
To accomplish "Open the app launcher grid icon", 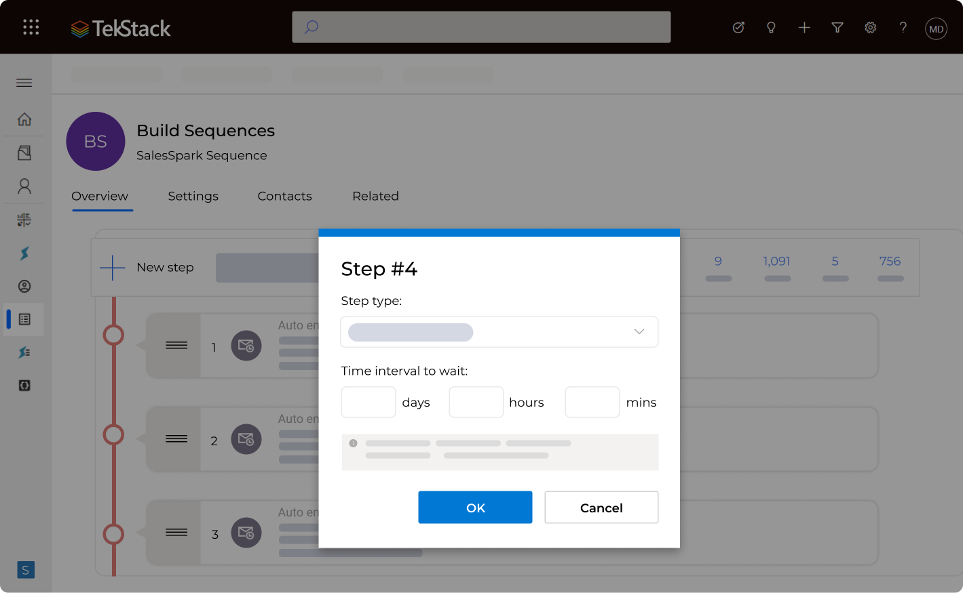I will tap(31, 27).
